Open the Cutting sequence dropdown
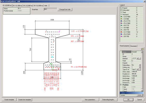The height and width of the screenshot is (103, 146). pos(140,67)
